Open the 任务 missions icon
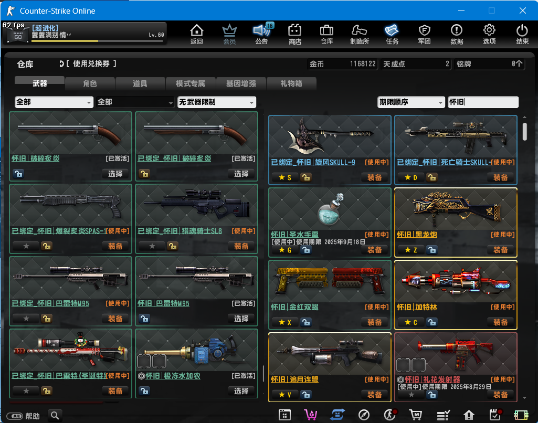Screen dimensions: 538x423 pos(392,34)
